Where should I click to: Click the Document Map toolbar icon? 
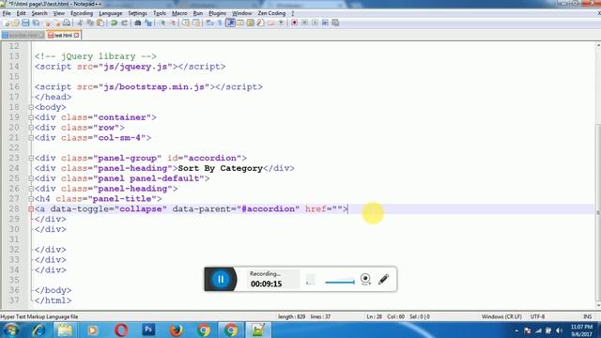tap(251, 23)
